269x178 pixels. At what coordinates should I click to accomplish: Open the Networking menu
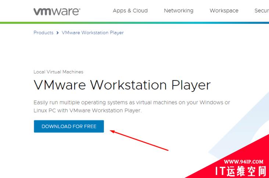pyautogui.click(x=179, y=11)
